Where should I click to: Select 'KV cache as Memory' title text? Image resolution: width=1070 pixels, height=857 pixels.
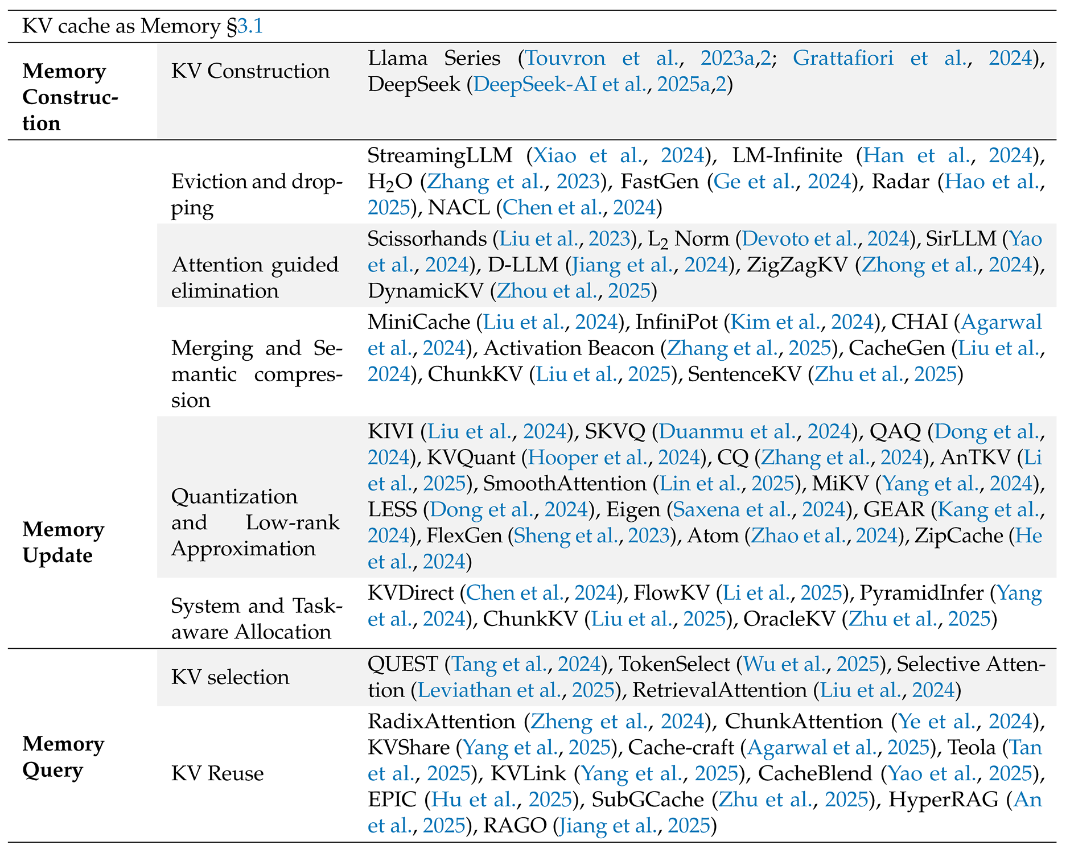121,26
